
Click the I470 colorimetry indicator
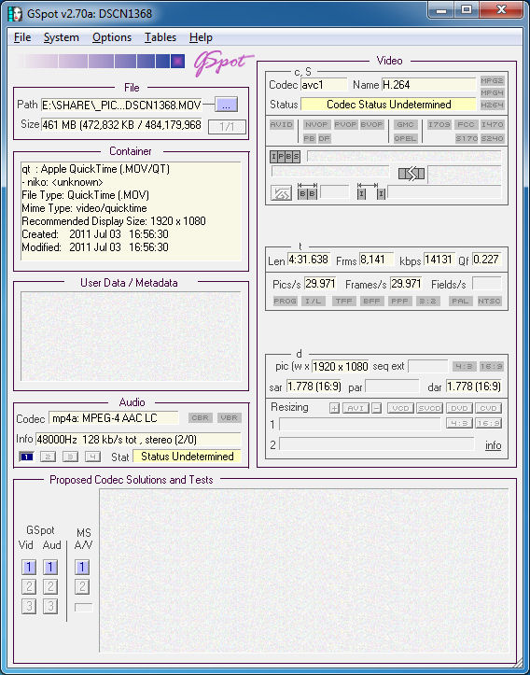coord(492,124)
